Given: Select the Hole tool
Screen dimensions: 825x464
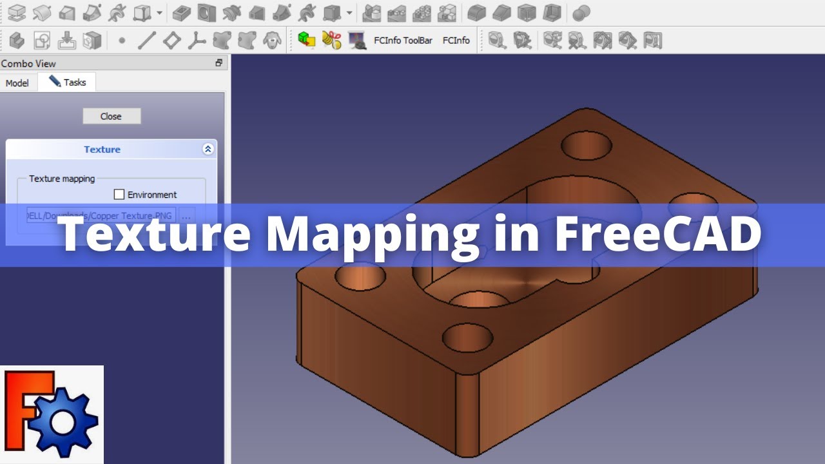Looking at the screenshot, I should tap(206, 12).
